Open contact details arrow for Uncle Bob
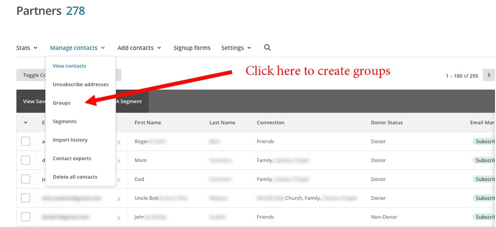 (119, 198)
